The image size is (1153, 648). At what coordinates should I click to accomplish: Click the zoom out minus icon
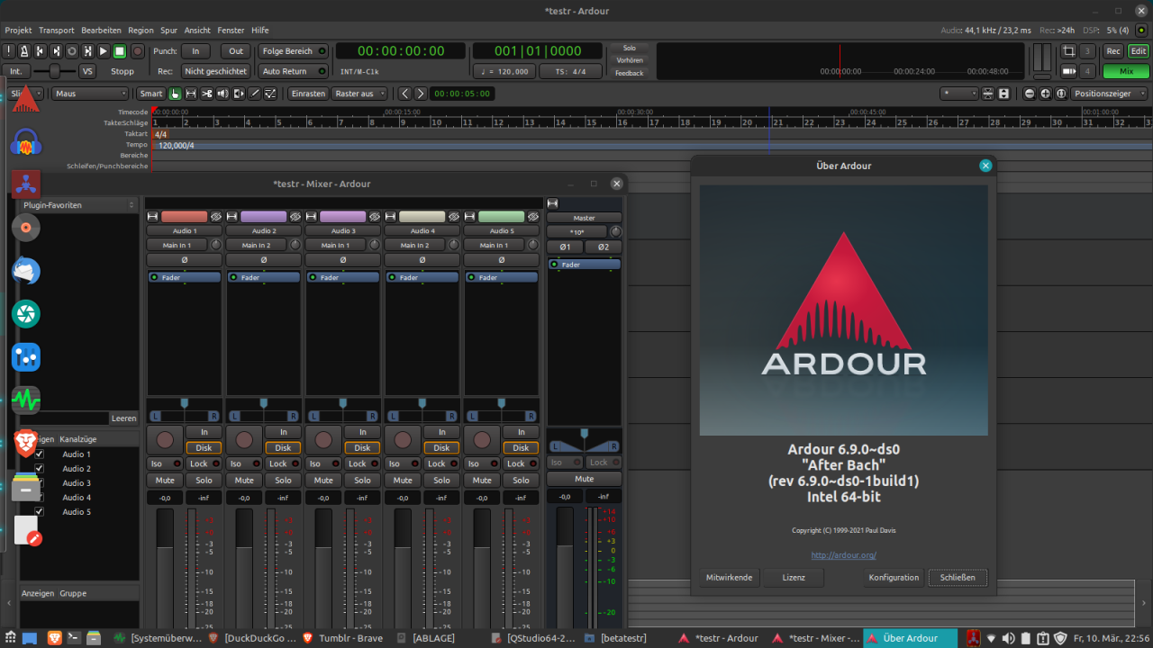pos(1030,94)
